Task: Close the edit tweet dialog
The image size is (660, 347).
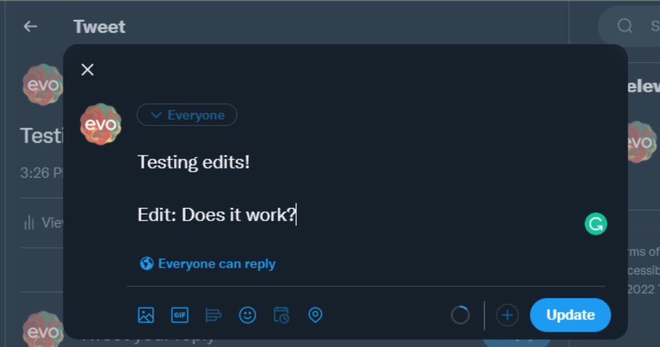Action: [x=88, y=69]
